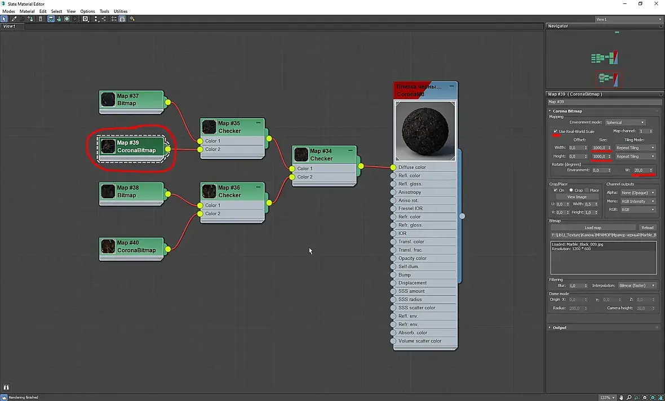This screenshot has width=665, height=401.
Task: Click the Map #39 name field
Action: pyautogui.click(x=604, y=102)
